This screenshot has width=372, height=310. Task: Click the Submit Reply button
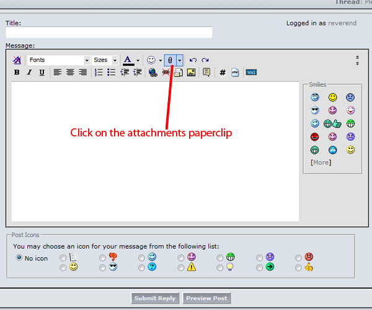(x=156, y=298)
